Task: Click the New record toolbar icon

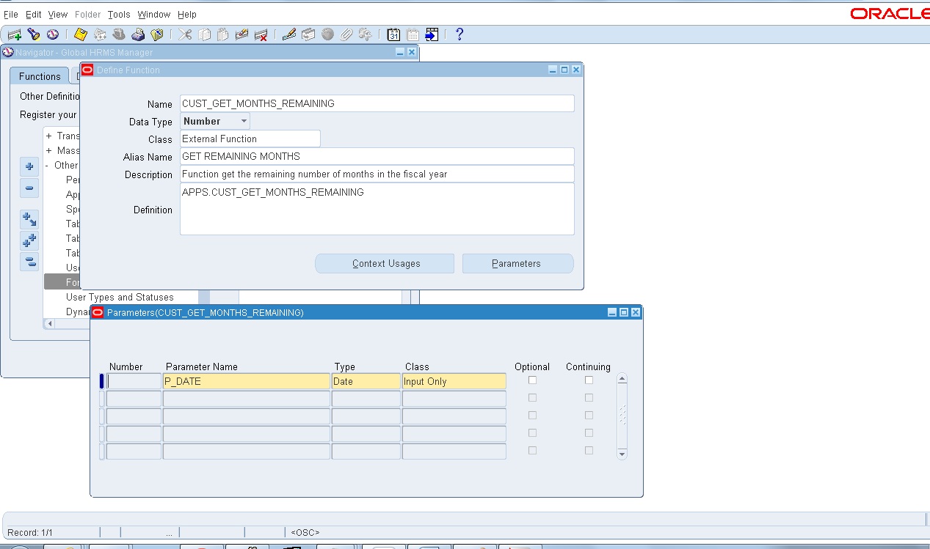Action: click(x=14, y=34)
